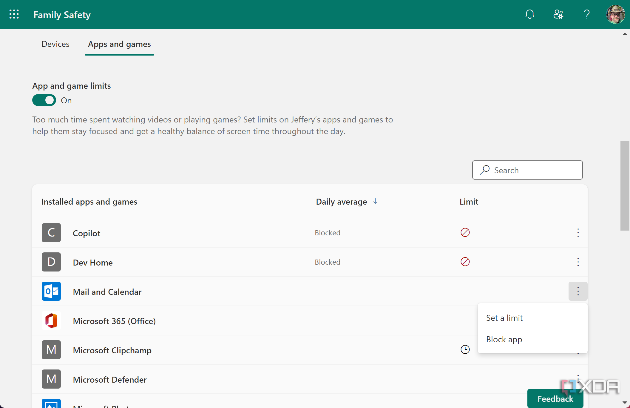The image size is (630, 408).
Task: Click the Installed apps and games header
Action: coord(89,202)
